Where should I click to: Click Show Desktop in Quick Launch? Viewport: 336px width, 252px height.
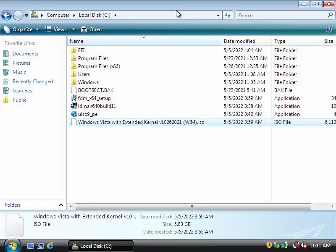point(30,246)
